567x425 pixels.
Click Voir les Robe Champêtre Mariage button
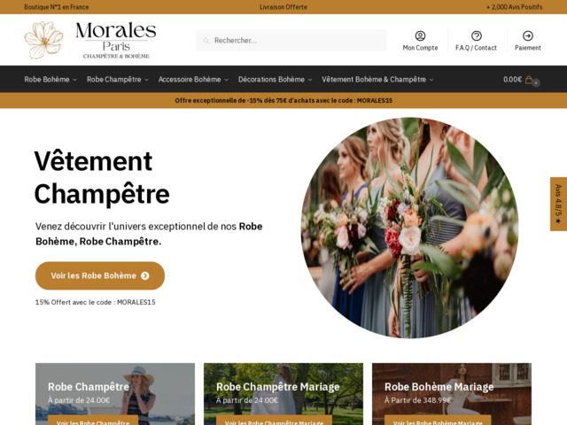pos(274,421)
